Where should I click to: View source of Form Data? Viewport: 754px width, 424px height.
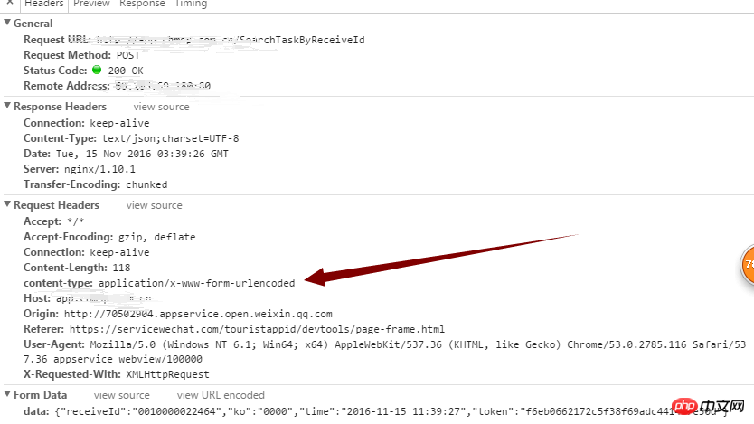[x=122, y=395]
